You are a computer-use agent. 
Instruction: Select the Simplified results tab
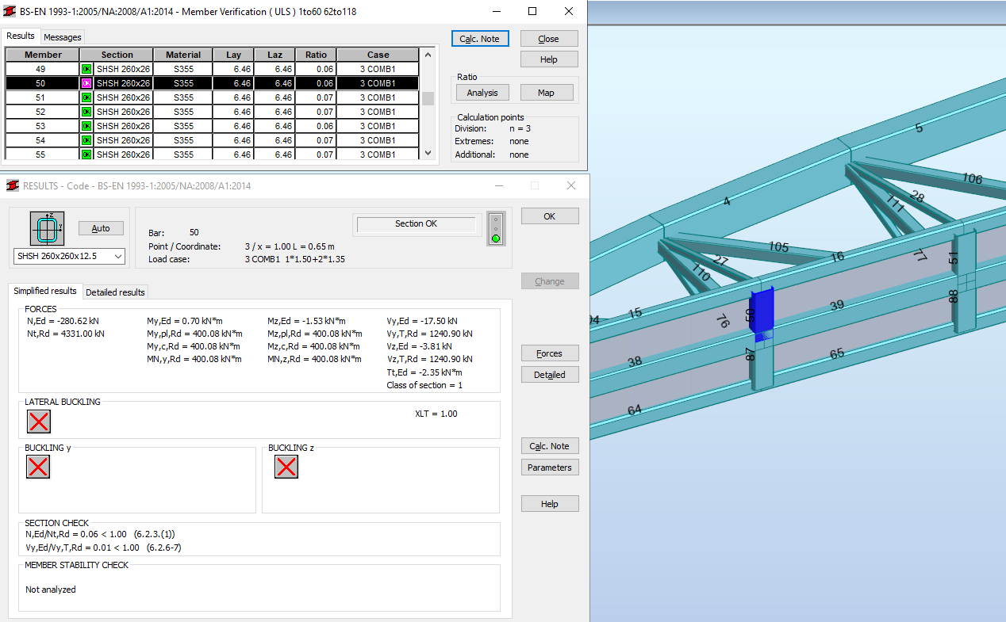(45, 291)
